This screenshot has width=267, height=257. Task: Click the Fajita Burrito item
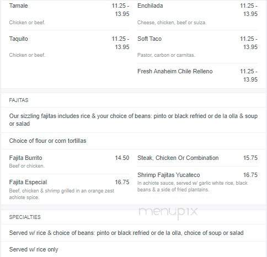pos(25,158)
